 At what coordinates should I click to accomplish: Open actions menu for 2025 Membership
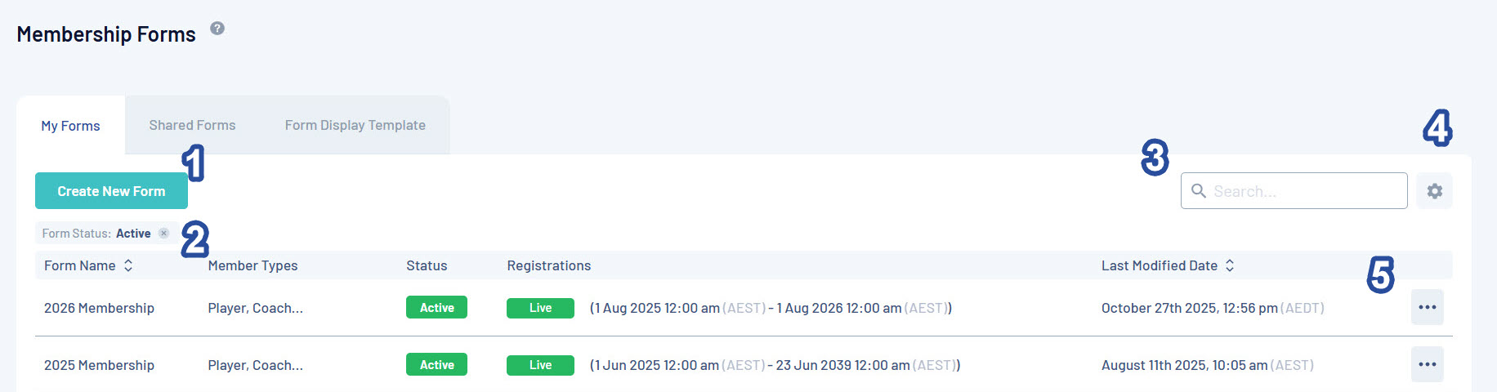(1428, 364)
